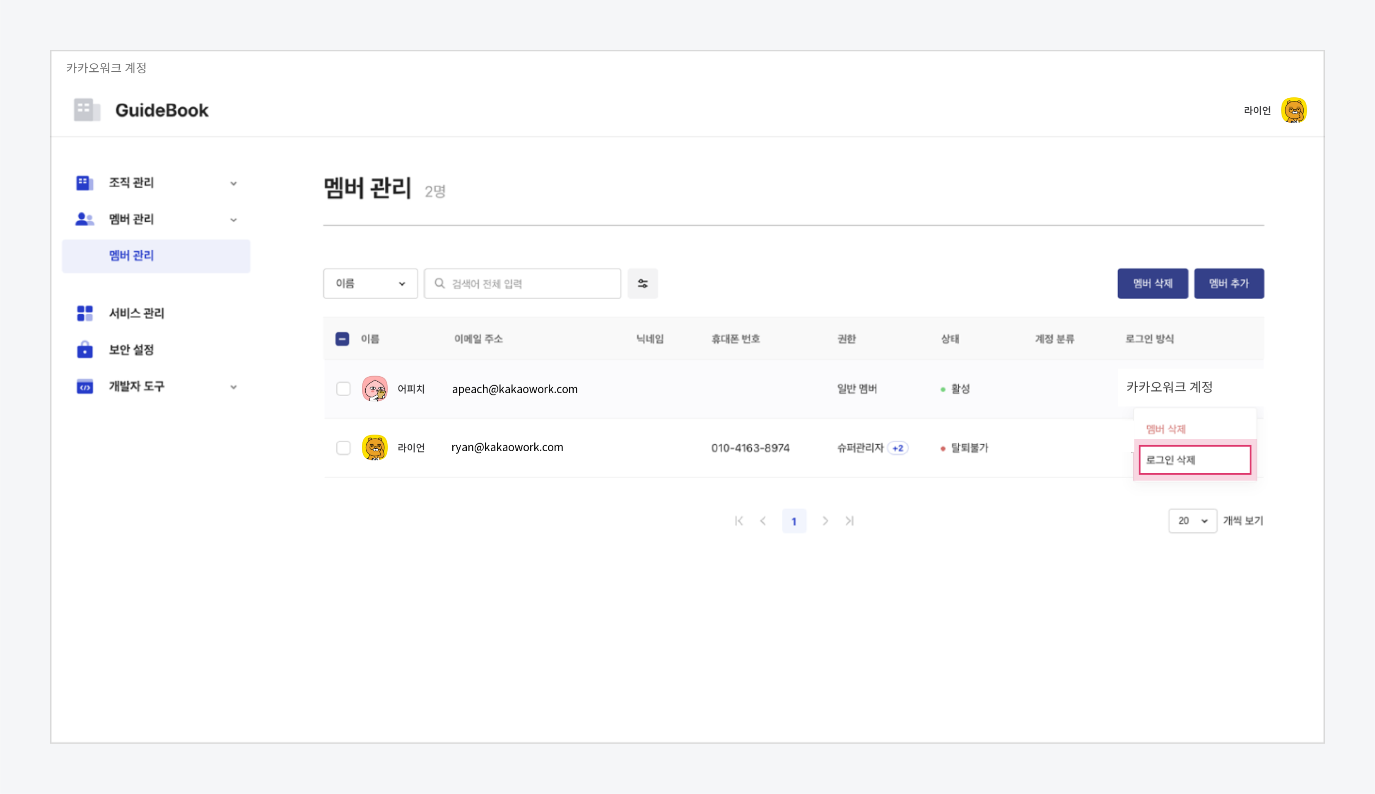Click the +2 roles badge for 라이언
Image resolution: width=1375 pixels, height=794 pixels.
[897, 448]
